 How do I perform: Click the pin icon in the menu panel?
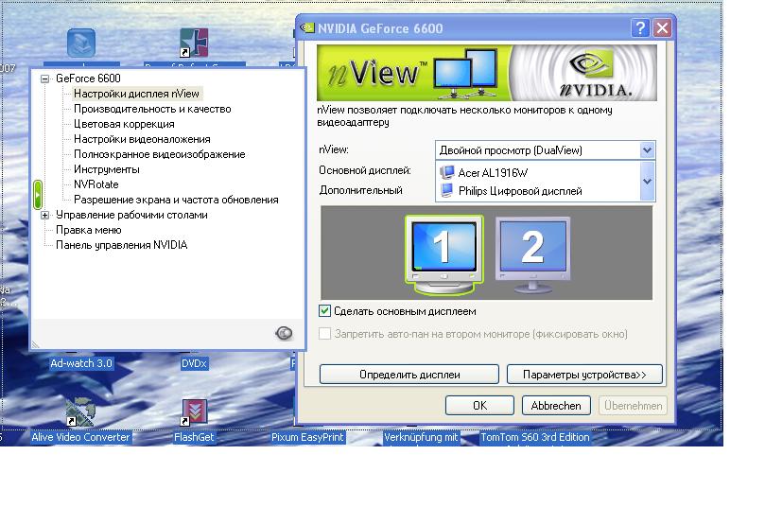tap(284, 333)
